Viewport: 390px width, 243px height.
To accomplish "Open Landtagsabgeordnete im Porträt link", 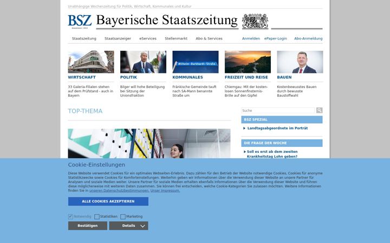I will tap(277, 128).
